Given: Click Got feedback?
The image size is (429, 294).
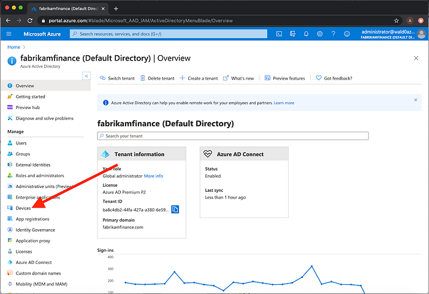Looking at the screenshot, I should pyautogui.click(x=334, y=78).
